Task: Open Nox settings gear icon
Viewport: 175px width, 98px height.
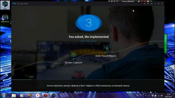Action: pyautogui.click(x=151, y=4)
